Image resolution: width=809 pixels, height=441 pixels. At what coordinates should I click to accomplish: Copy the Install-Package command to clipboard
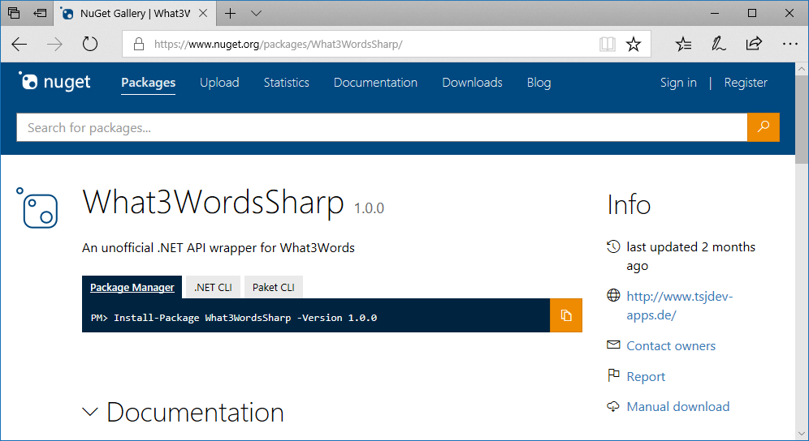pyautogui.click(x=566, y=315)
